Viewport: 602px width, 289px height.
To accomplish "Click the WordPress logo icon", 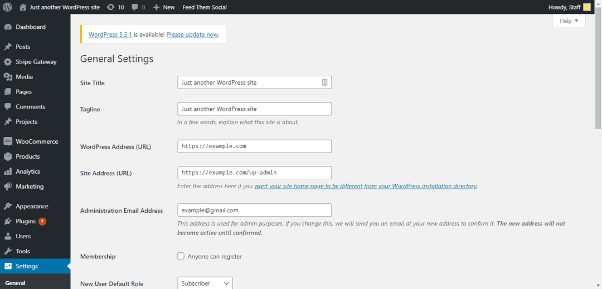I will [8, 7].
